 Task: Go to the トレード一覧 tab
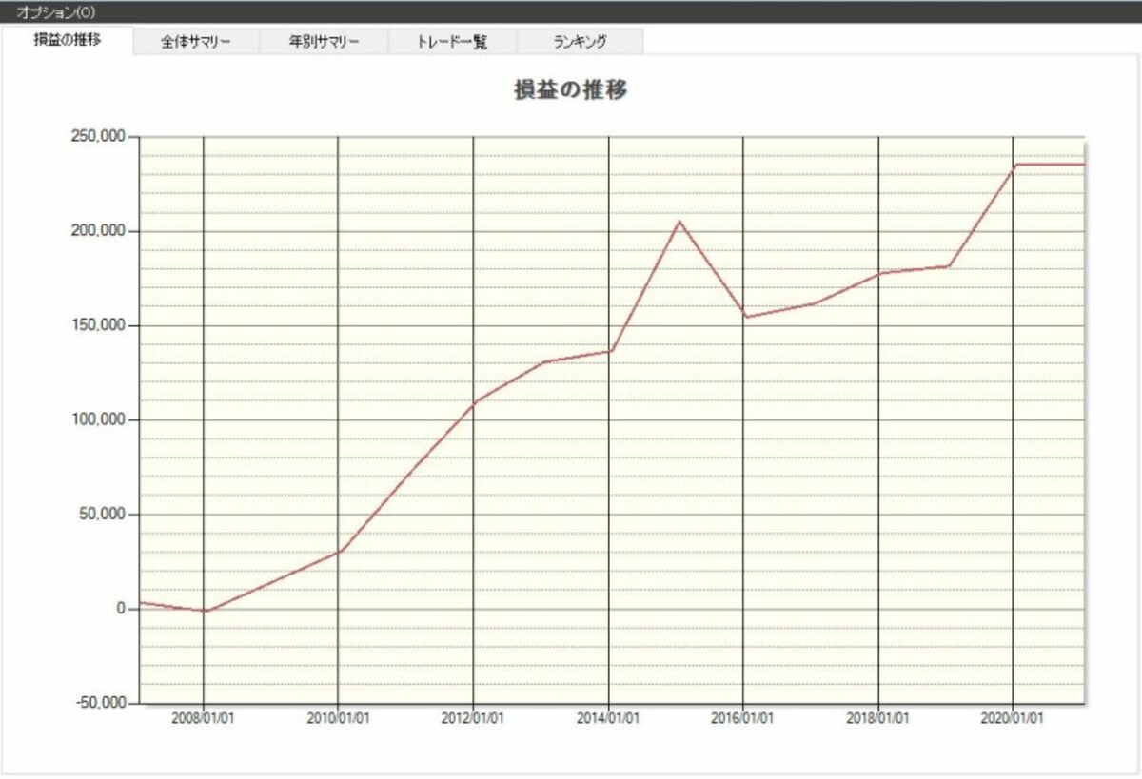pos(453,42)
